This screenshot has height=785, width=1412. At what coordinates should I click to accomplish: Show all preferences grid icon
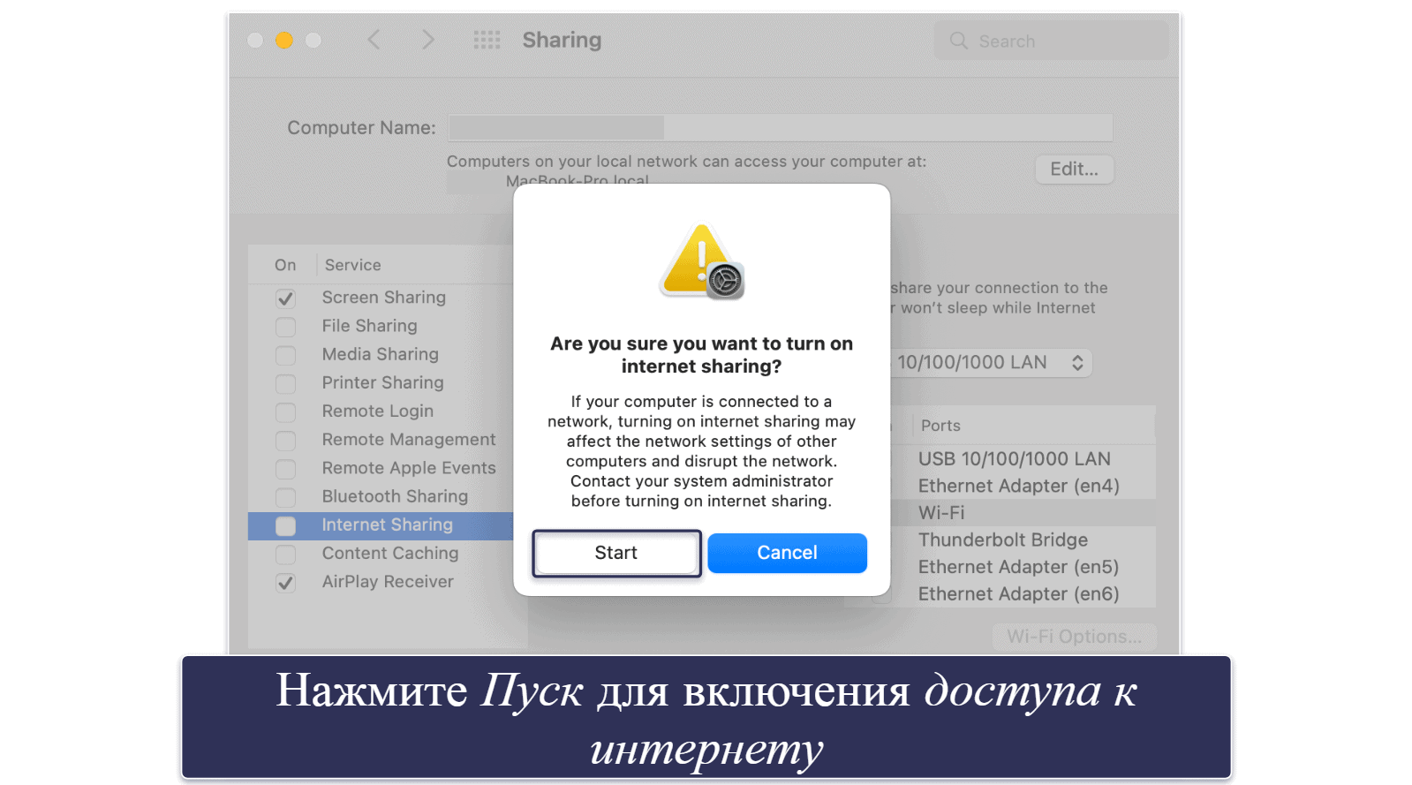[487, 40]
